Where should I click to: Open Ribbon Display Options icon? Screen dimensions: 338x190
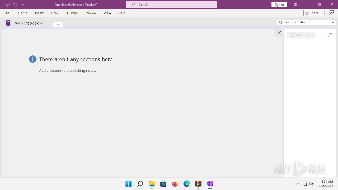tap(295, 4)
